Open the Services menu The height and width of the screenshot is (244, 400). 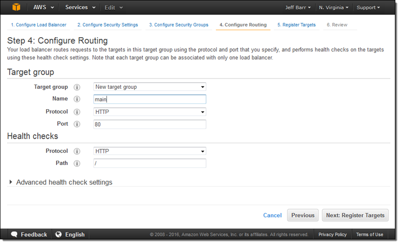tap(80, 7)
